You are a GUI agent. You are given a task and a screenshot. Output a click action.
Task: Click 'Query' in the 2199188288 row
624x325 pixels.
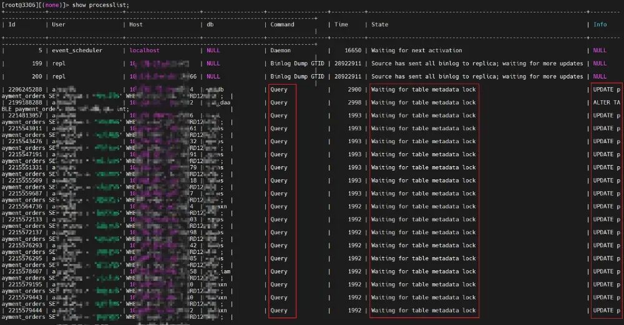[278, 103]
